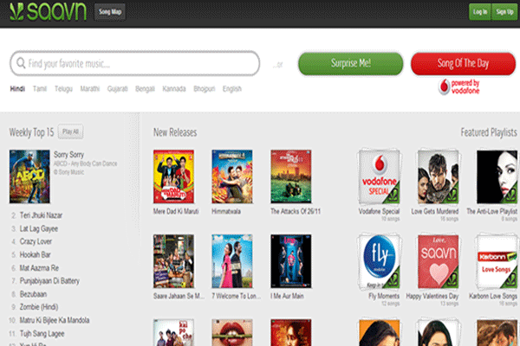Click the search magnifier icon
This screenshot has width=520, height=346.
pos(21,63)
